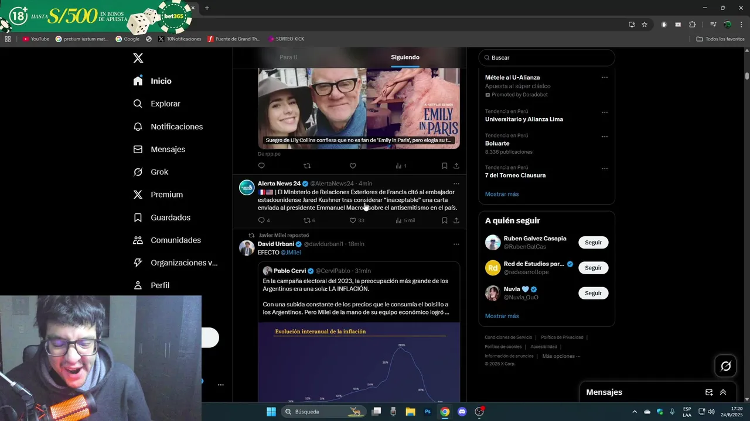This screenshot has width=750, height=421.
Task: Bookmark this page with the star icon
Action: pyautogui.click(x=645, y=25)
